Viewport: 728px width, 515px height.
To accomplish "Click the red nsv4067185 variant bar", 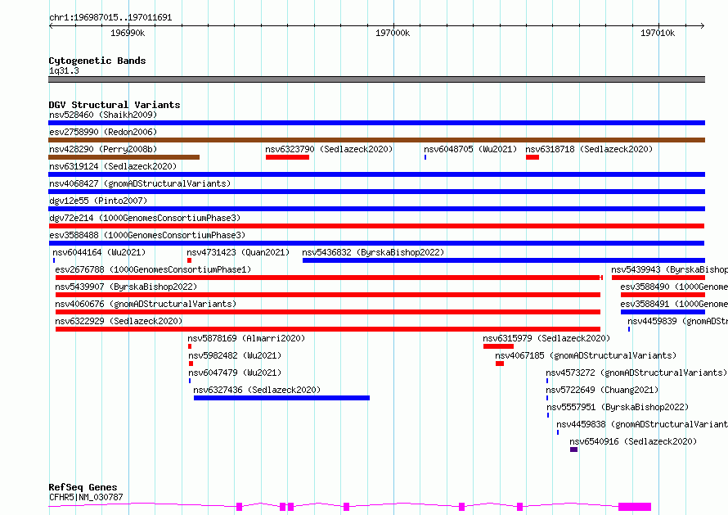I will coord(500,364).
